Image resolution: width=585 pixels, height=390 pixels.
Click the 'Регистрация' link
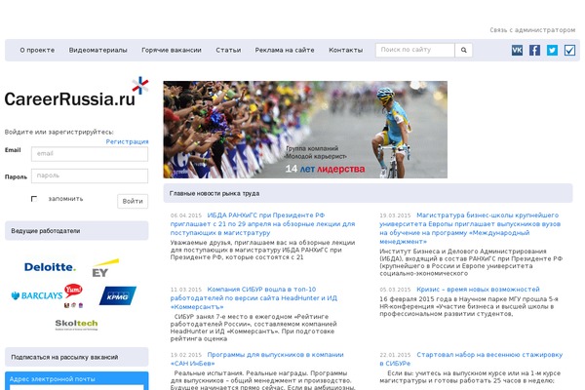pos(127,141)
